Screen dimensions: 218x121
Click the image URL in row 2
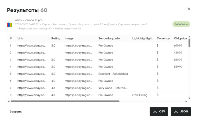click(78, 53)
